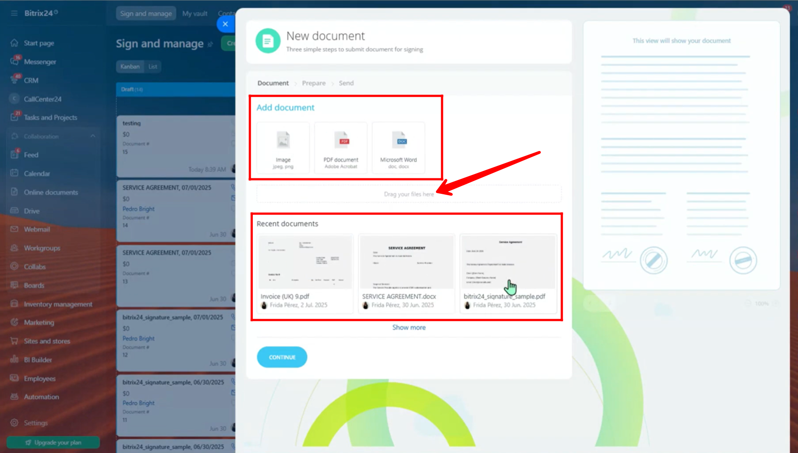This screenshot has height=453, width=798.
Task: Choose Microsoft Word upload option
Action: coord(398,148)
